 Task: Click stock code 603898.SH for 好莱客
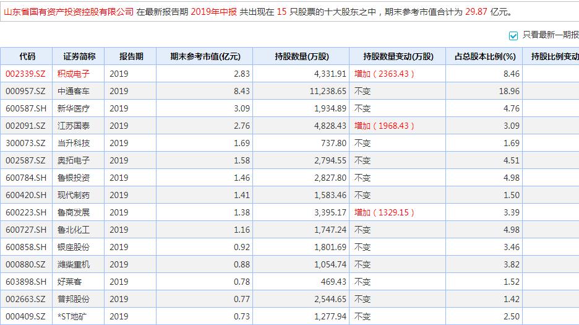click(25, 282)
